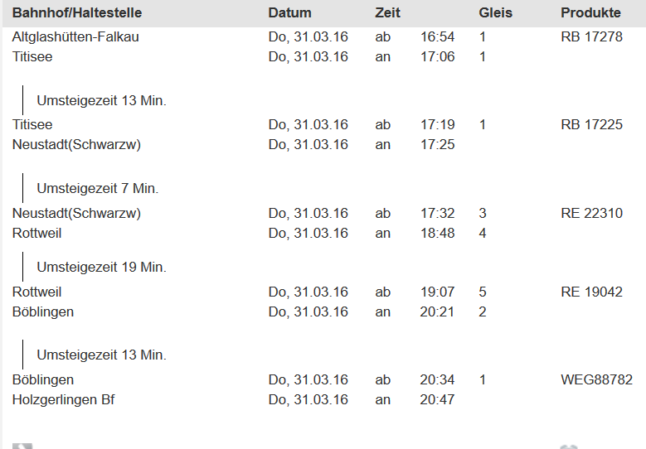Click the partially visible icon at bottom left
Screen dimensions: 646x449
click(22, 446)
